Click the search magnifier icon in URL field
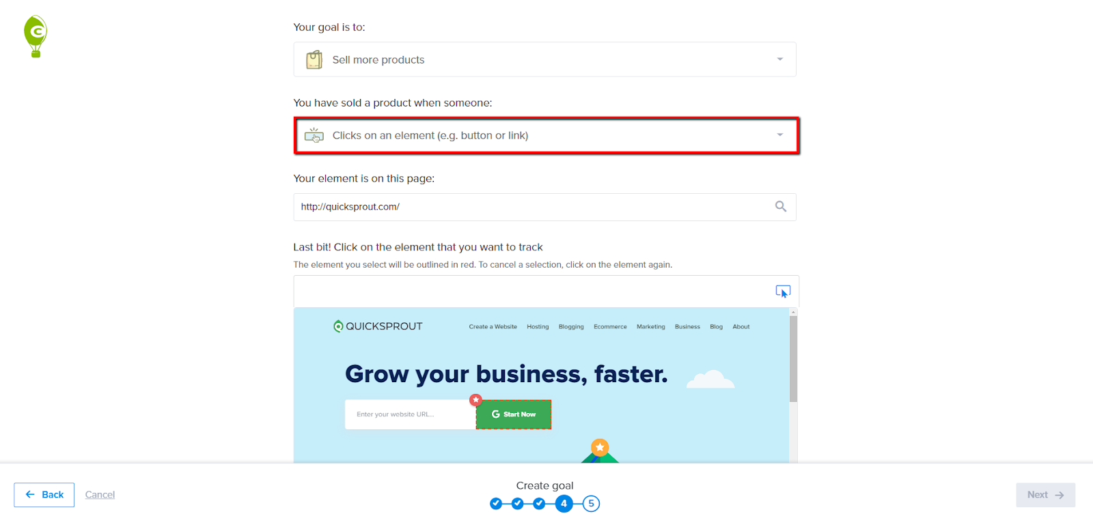This screenshot has width=1093, height=516. 781,206
